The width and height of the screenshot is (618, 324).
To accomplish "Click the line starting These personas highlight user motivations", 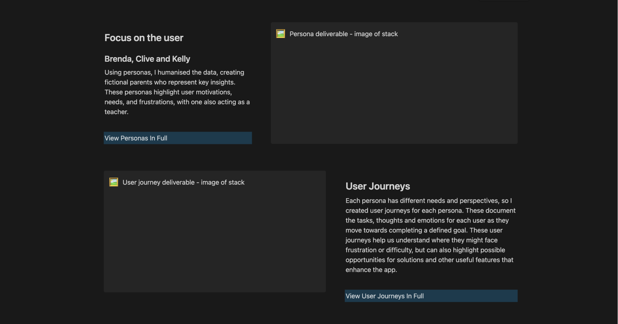I will (x=168, y=92).
